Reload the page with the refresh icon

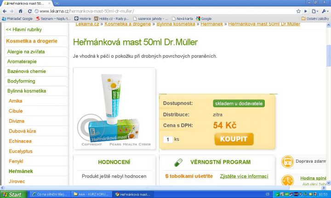click(30, 11)
